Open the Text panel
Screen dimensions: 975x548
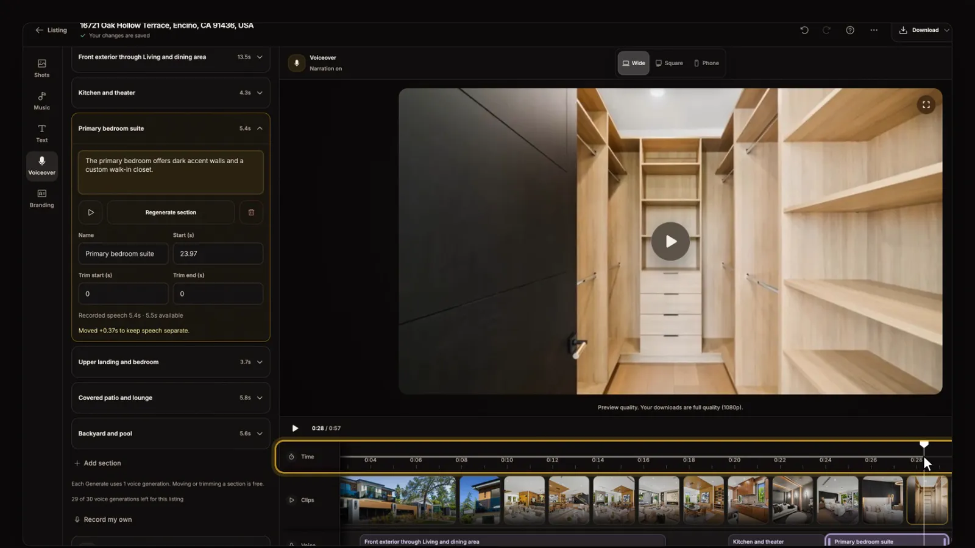[41, 133]
